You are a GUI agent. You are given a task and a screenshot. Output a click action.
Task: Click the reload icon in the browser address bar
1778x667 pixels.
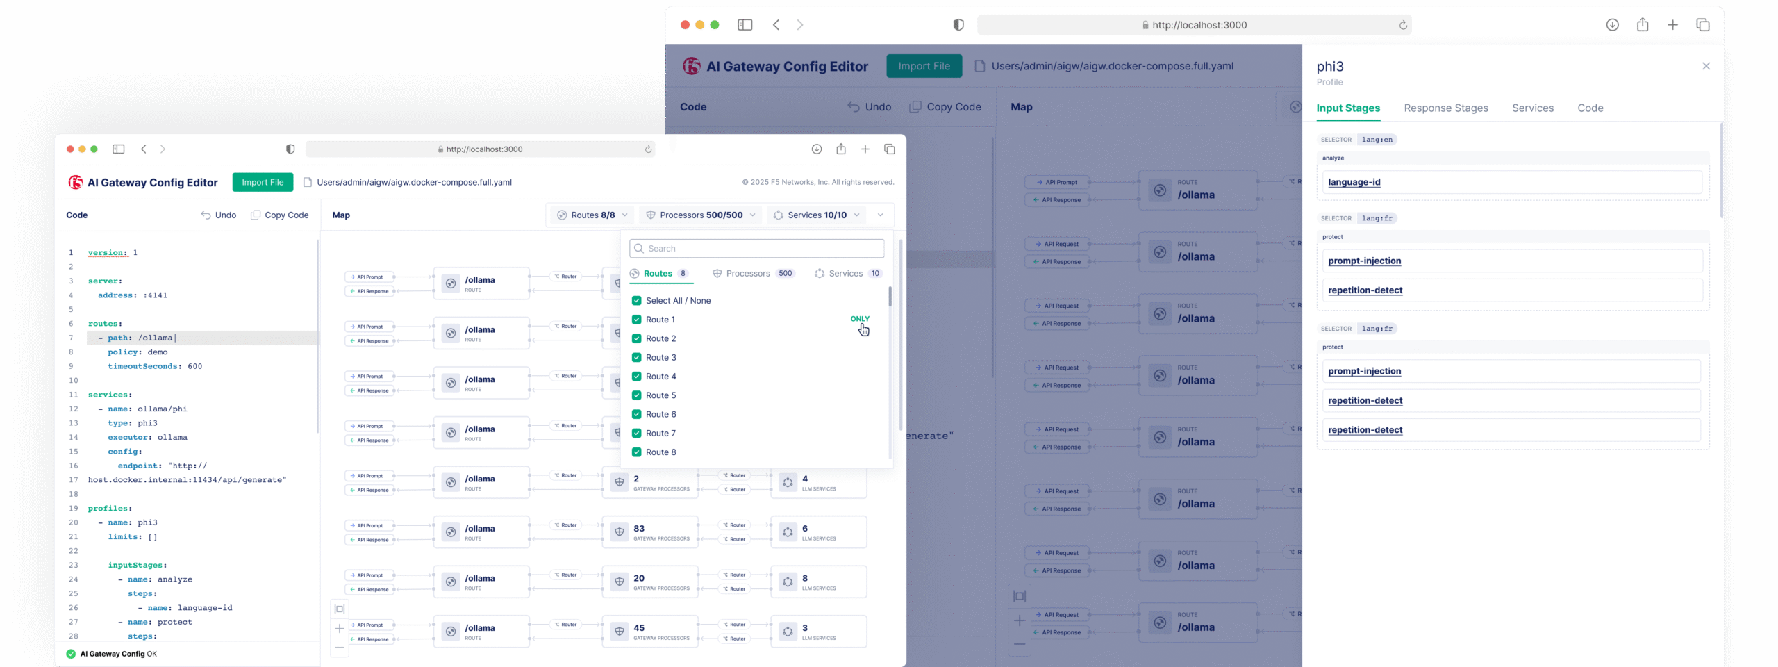[647, 149]
